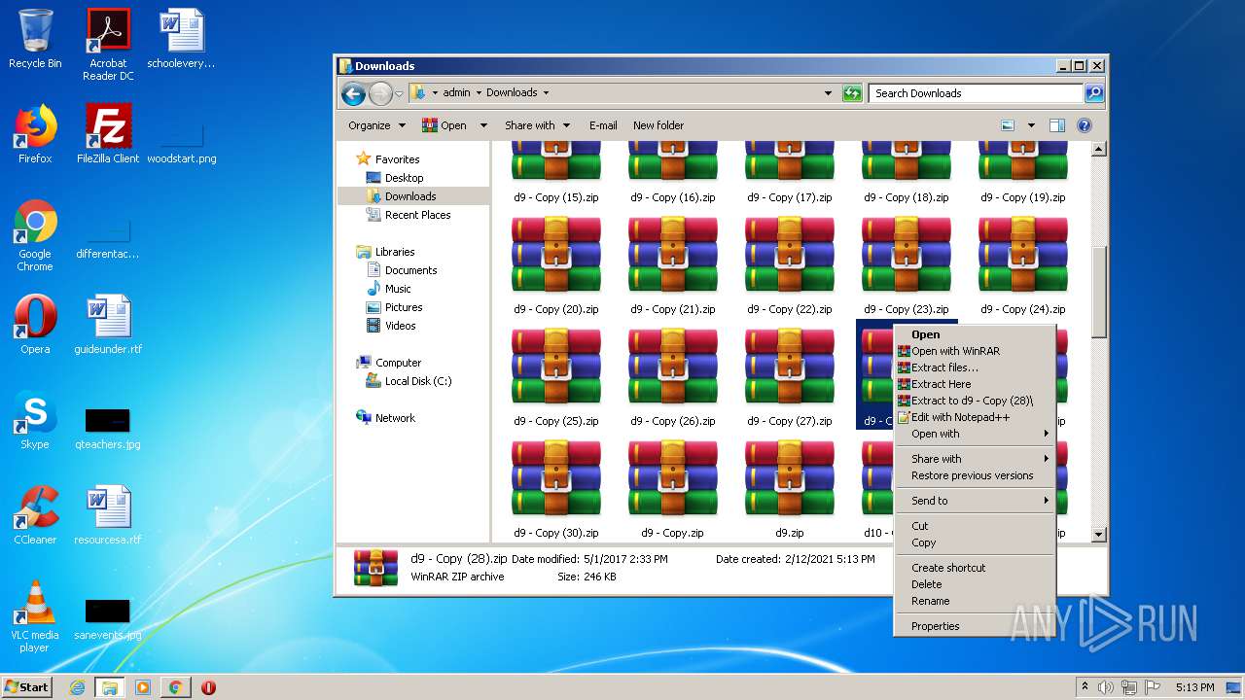Choose Open with WinRAR
The height and width of the screenshot is (700, 1245).
point(975,351)
